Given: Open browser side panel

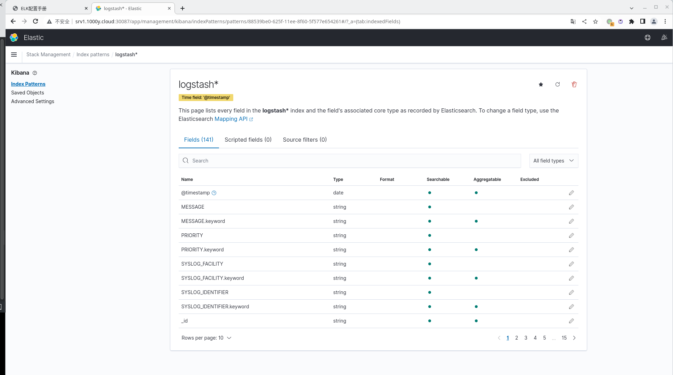Looking at the screenshot, I should click(643, 22).
